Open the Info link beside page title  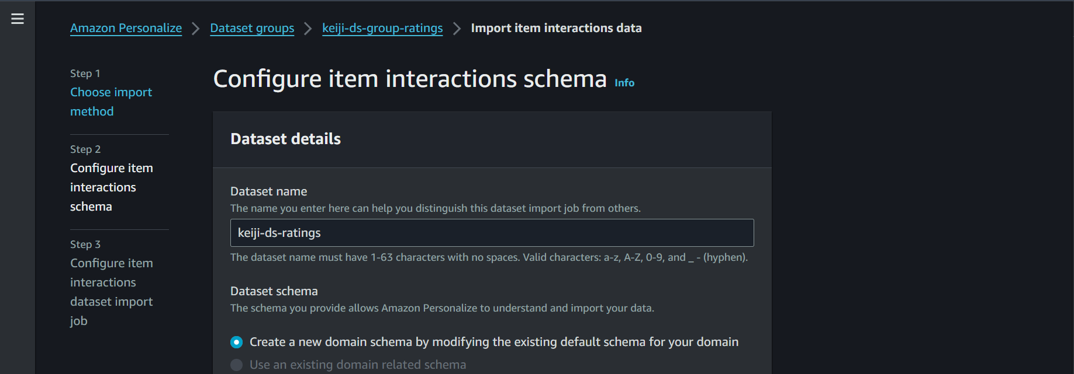click(x=624, y=83)
